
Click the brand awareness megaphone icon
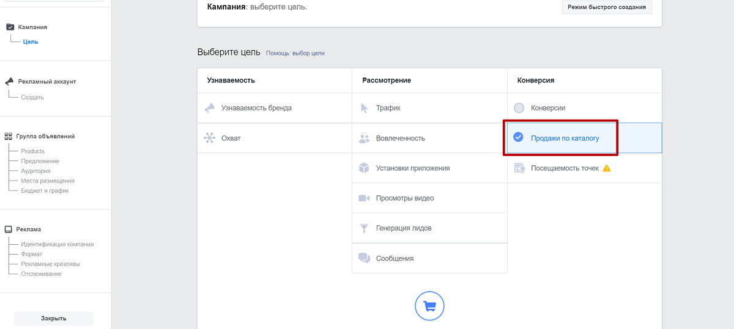click(x=210, y=108)
